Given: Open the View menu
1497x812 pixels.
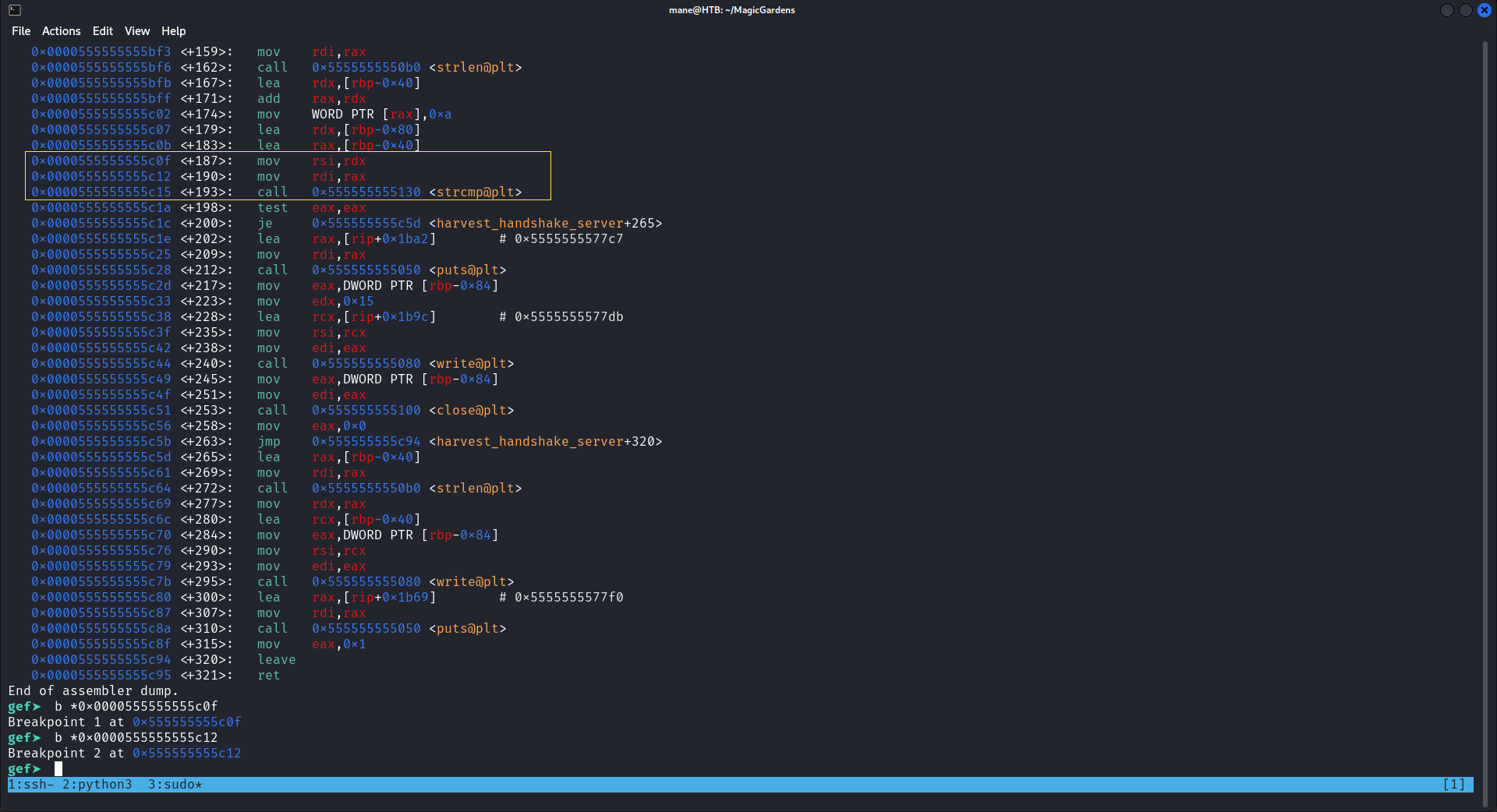Looking at the screenshot, I should (137, 31).
